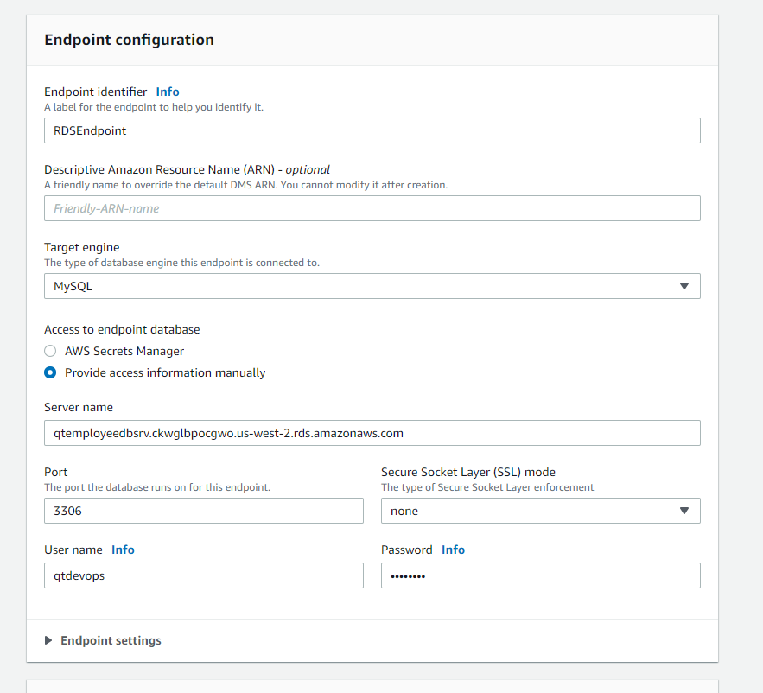Click the Target engine label text

click(82, 247)
